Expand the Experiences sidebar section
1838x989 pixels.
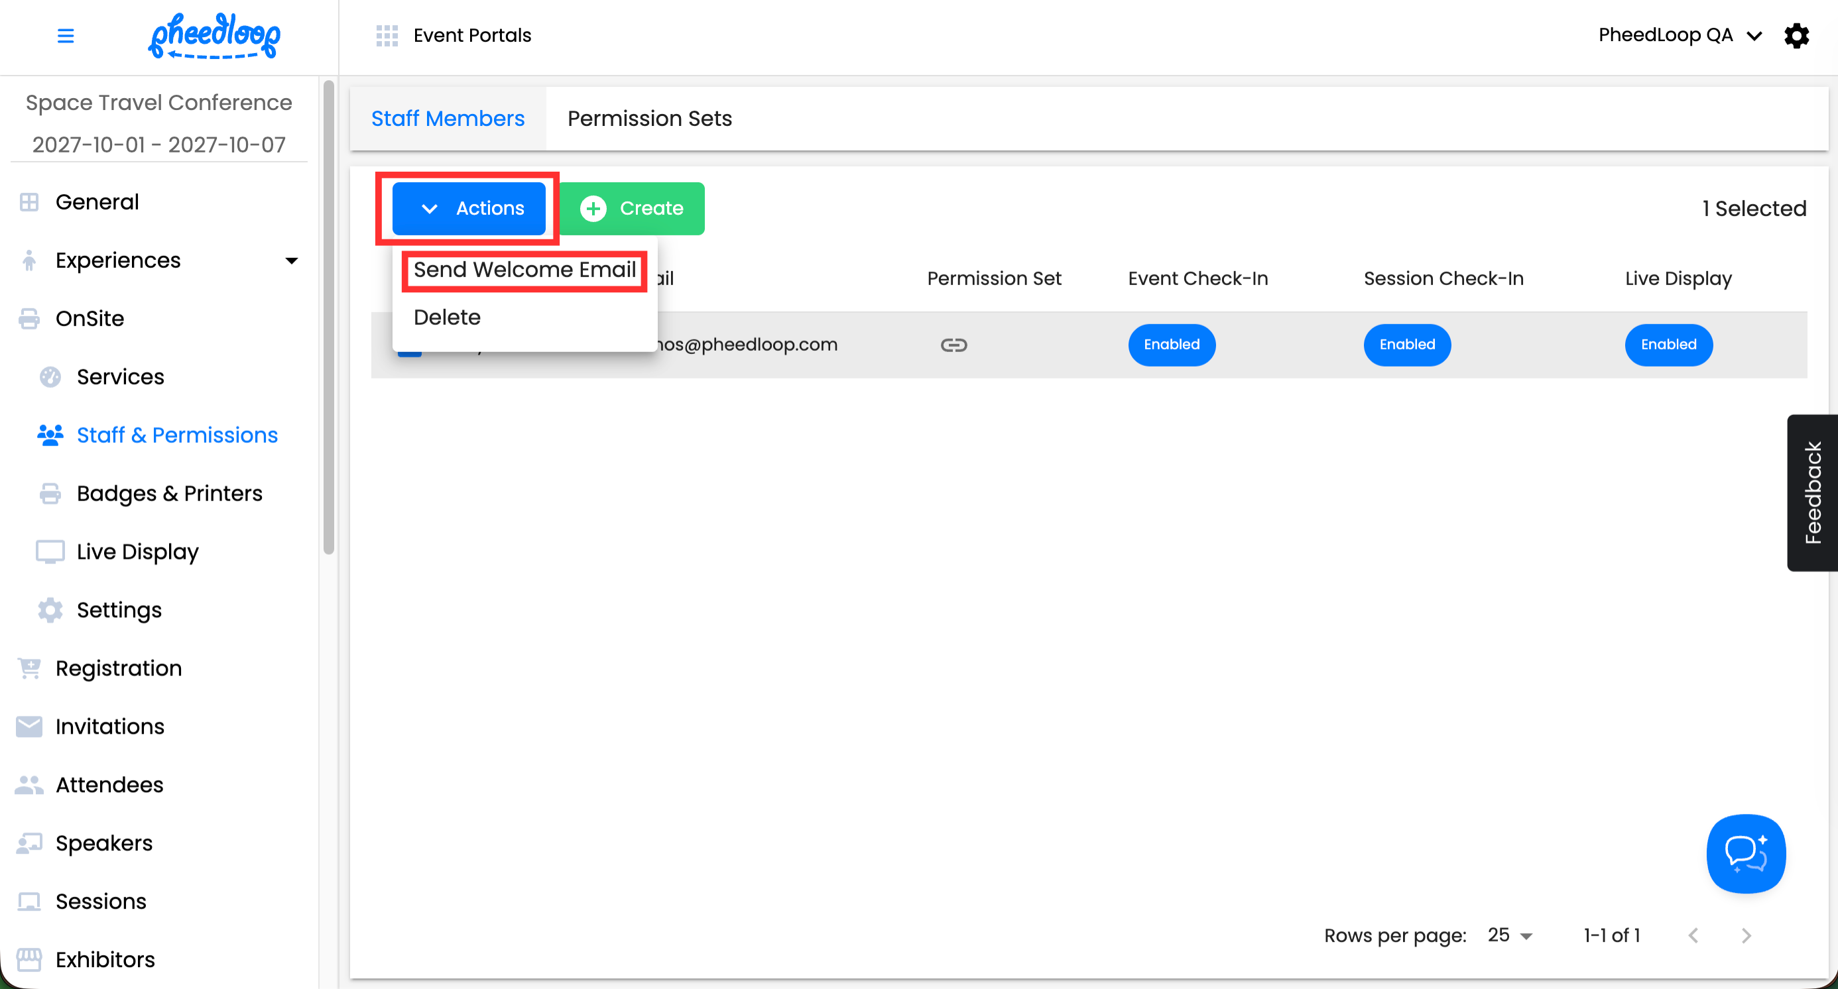pyautogui.click(x=290, y=261)
